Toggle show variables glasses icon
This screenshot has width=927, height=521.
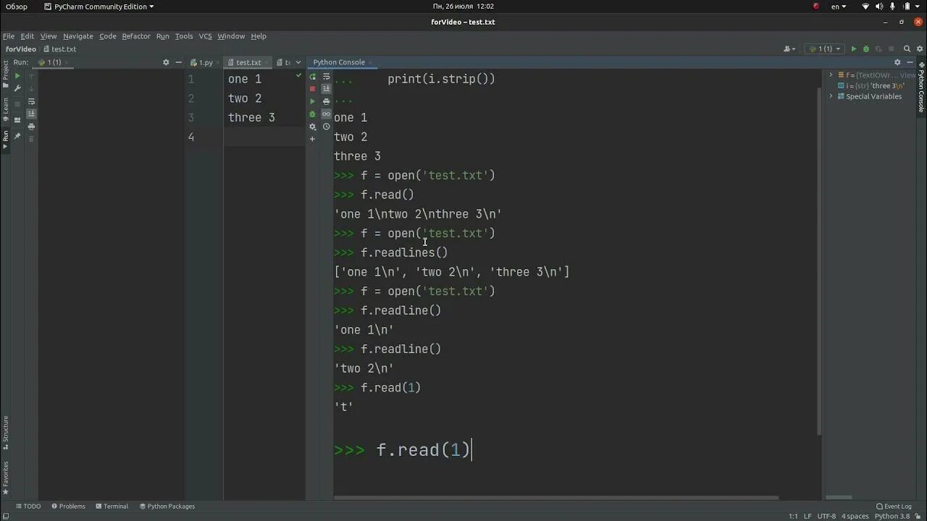click(x=326, y=114)
